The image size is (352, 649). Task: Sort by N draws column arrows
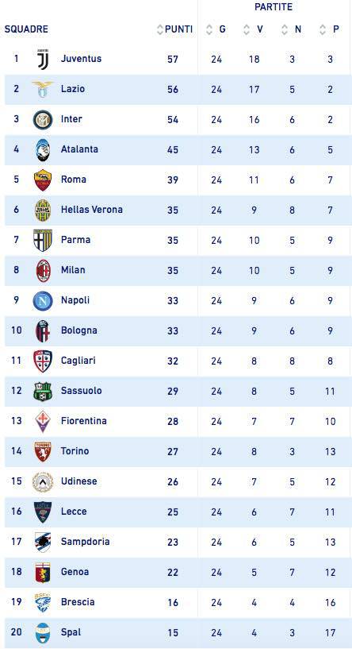click(x=285, y=29)
